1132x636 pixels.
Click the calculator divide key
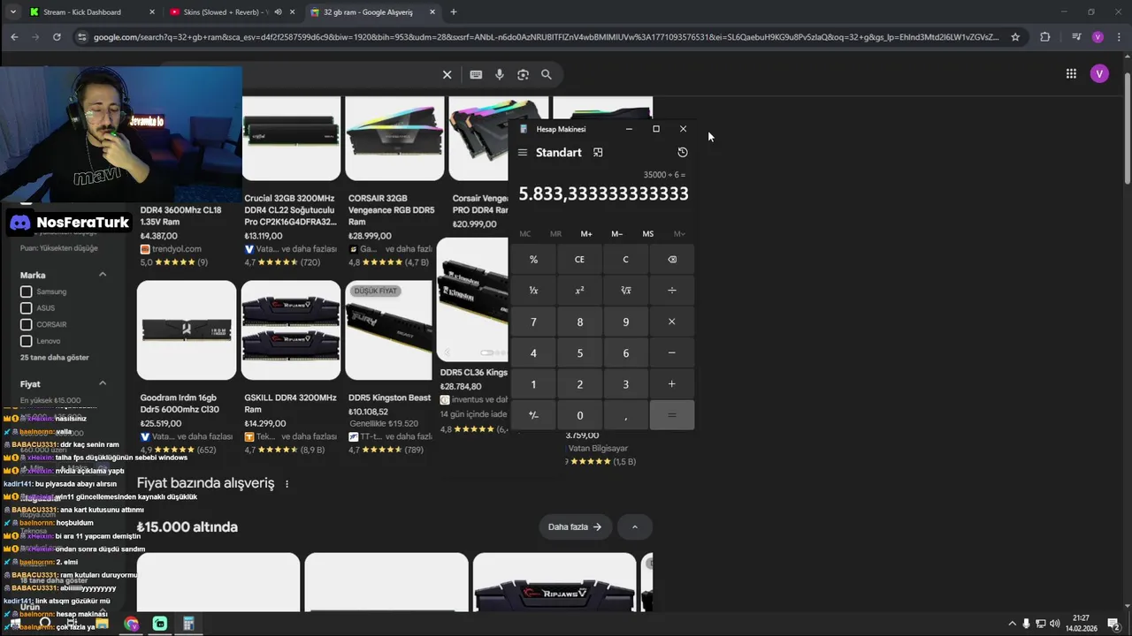tap(672, 291)
